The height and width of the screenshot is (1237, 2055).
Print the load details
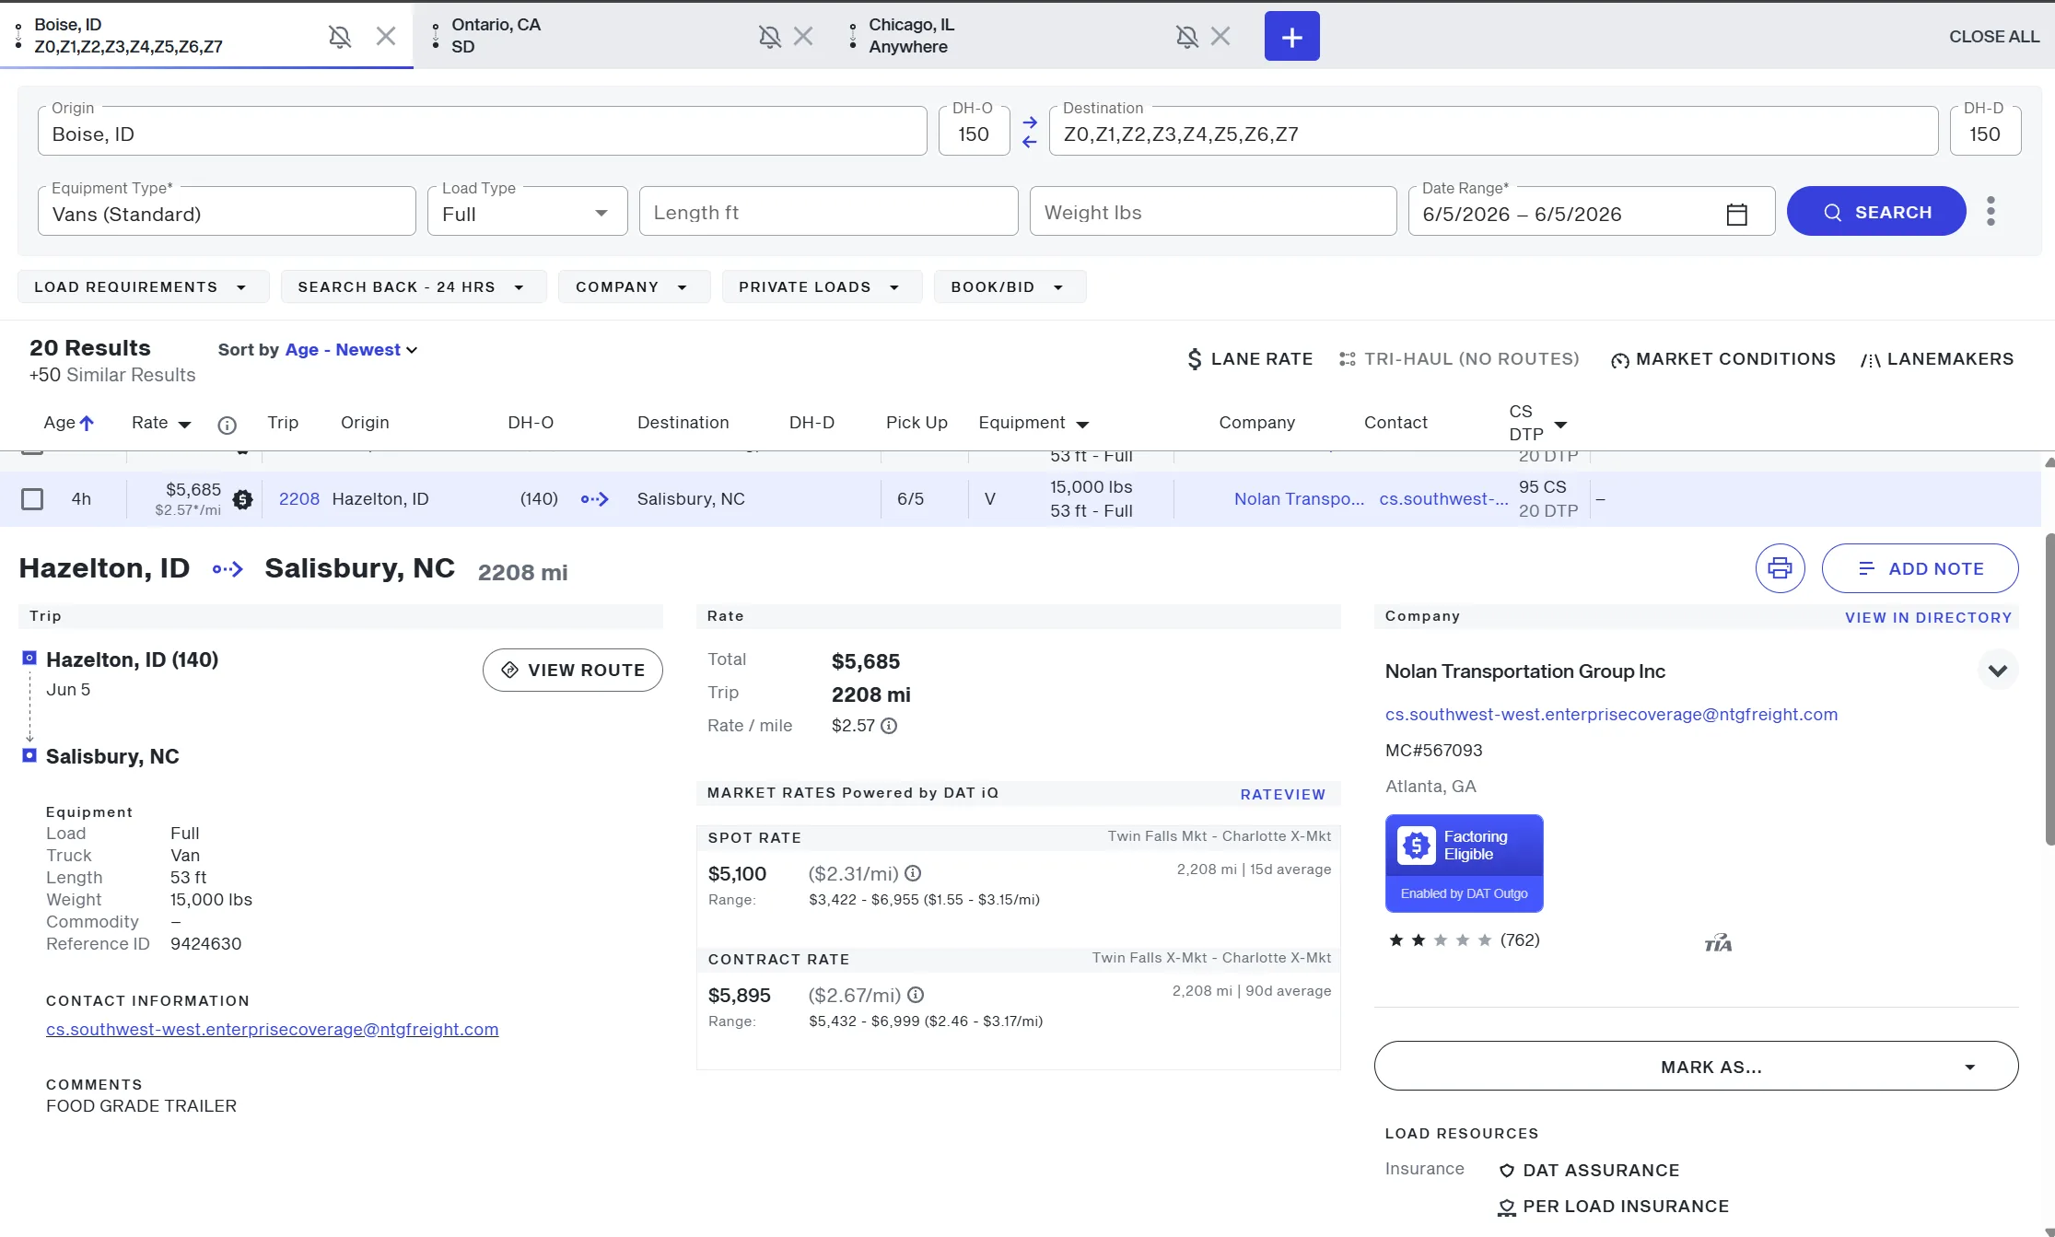click(x=1780, y=568)
